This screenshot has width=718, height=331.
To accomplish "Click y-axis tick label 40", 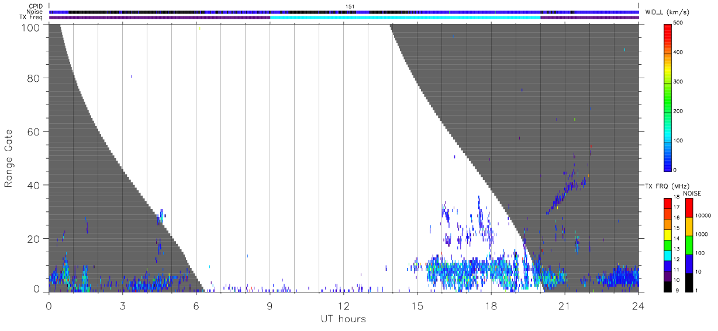I will pos(34,185).
